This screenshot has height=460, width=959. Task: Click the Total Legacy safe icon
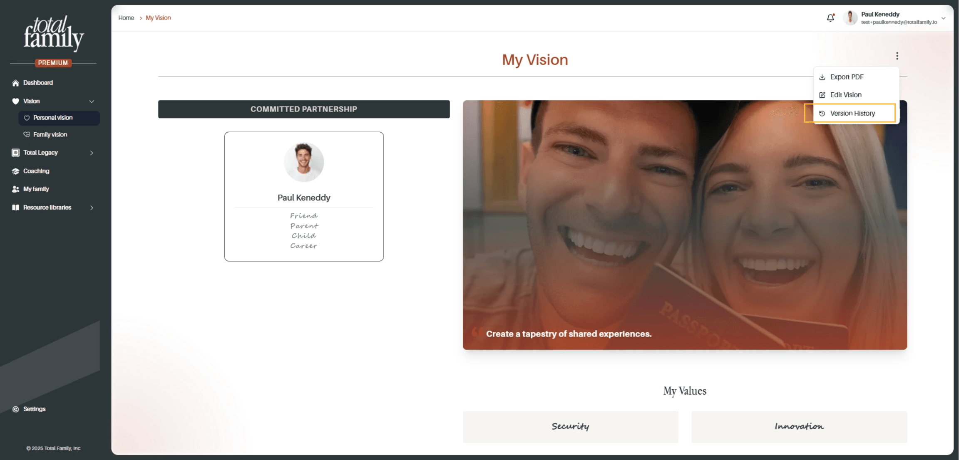[x=15, y=153]
